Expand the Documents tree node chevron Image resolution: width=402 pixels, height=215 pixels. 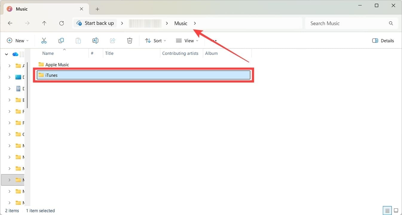[9, 88]
